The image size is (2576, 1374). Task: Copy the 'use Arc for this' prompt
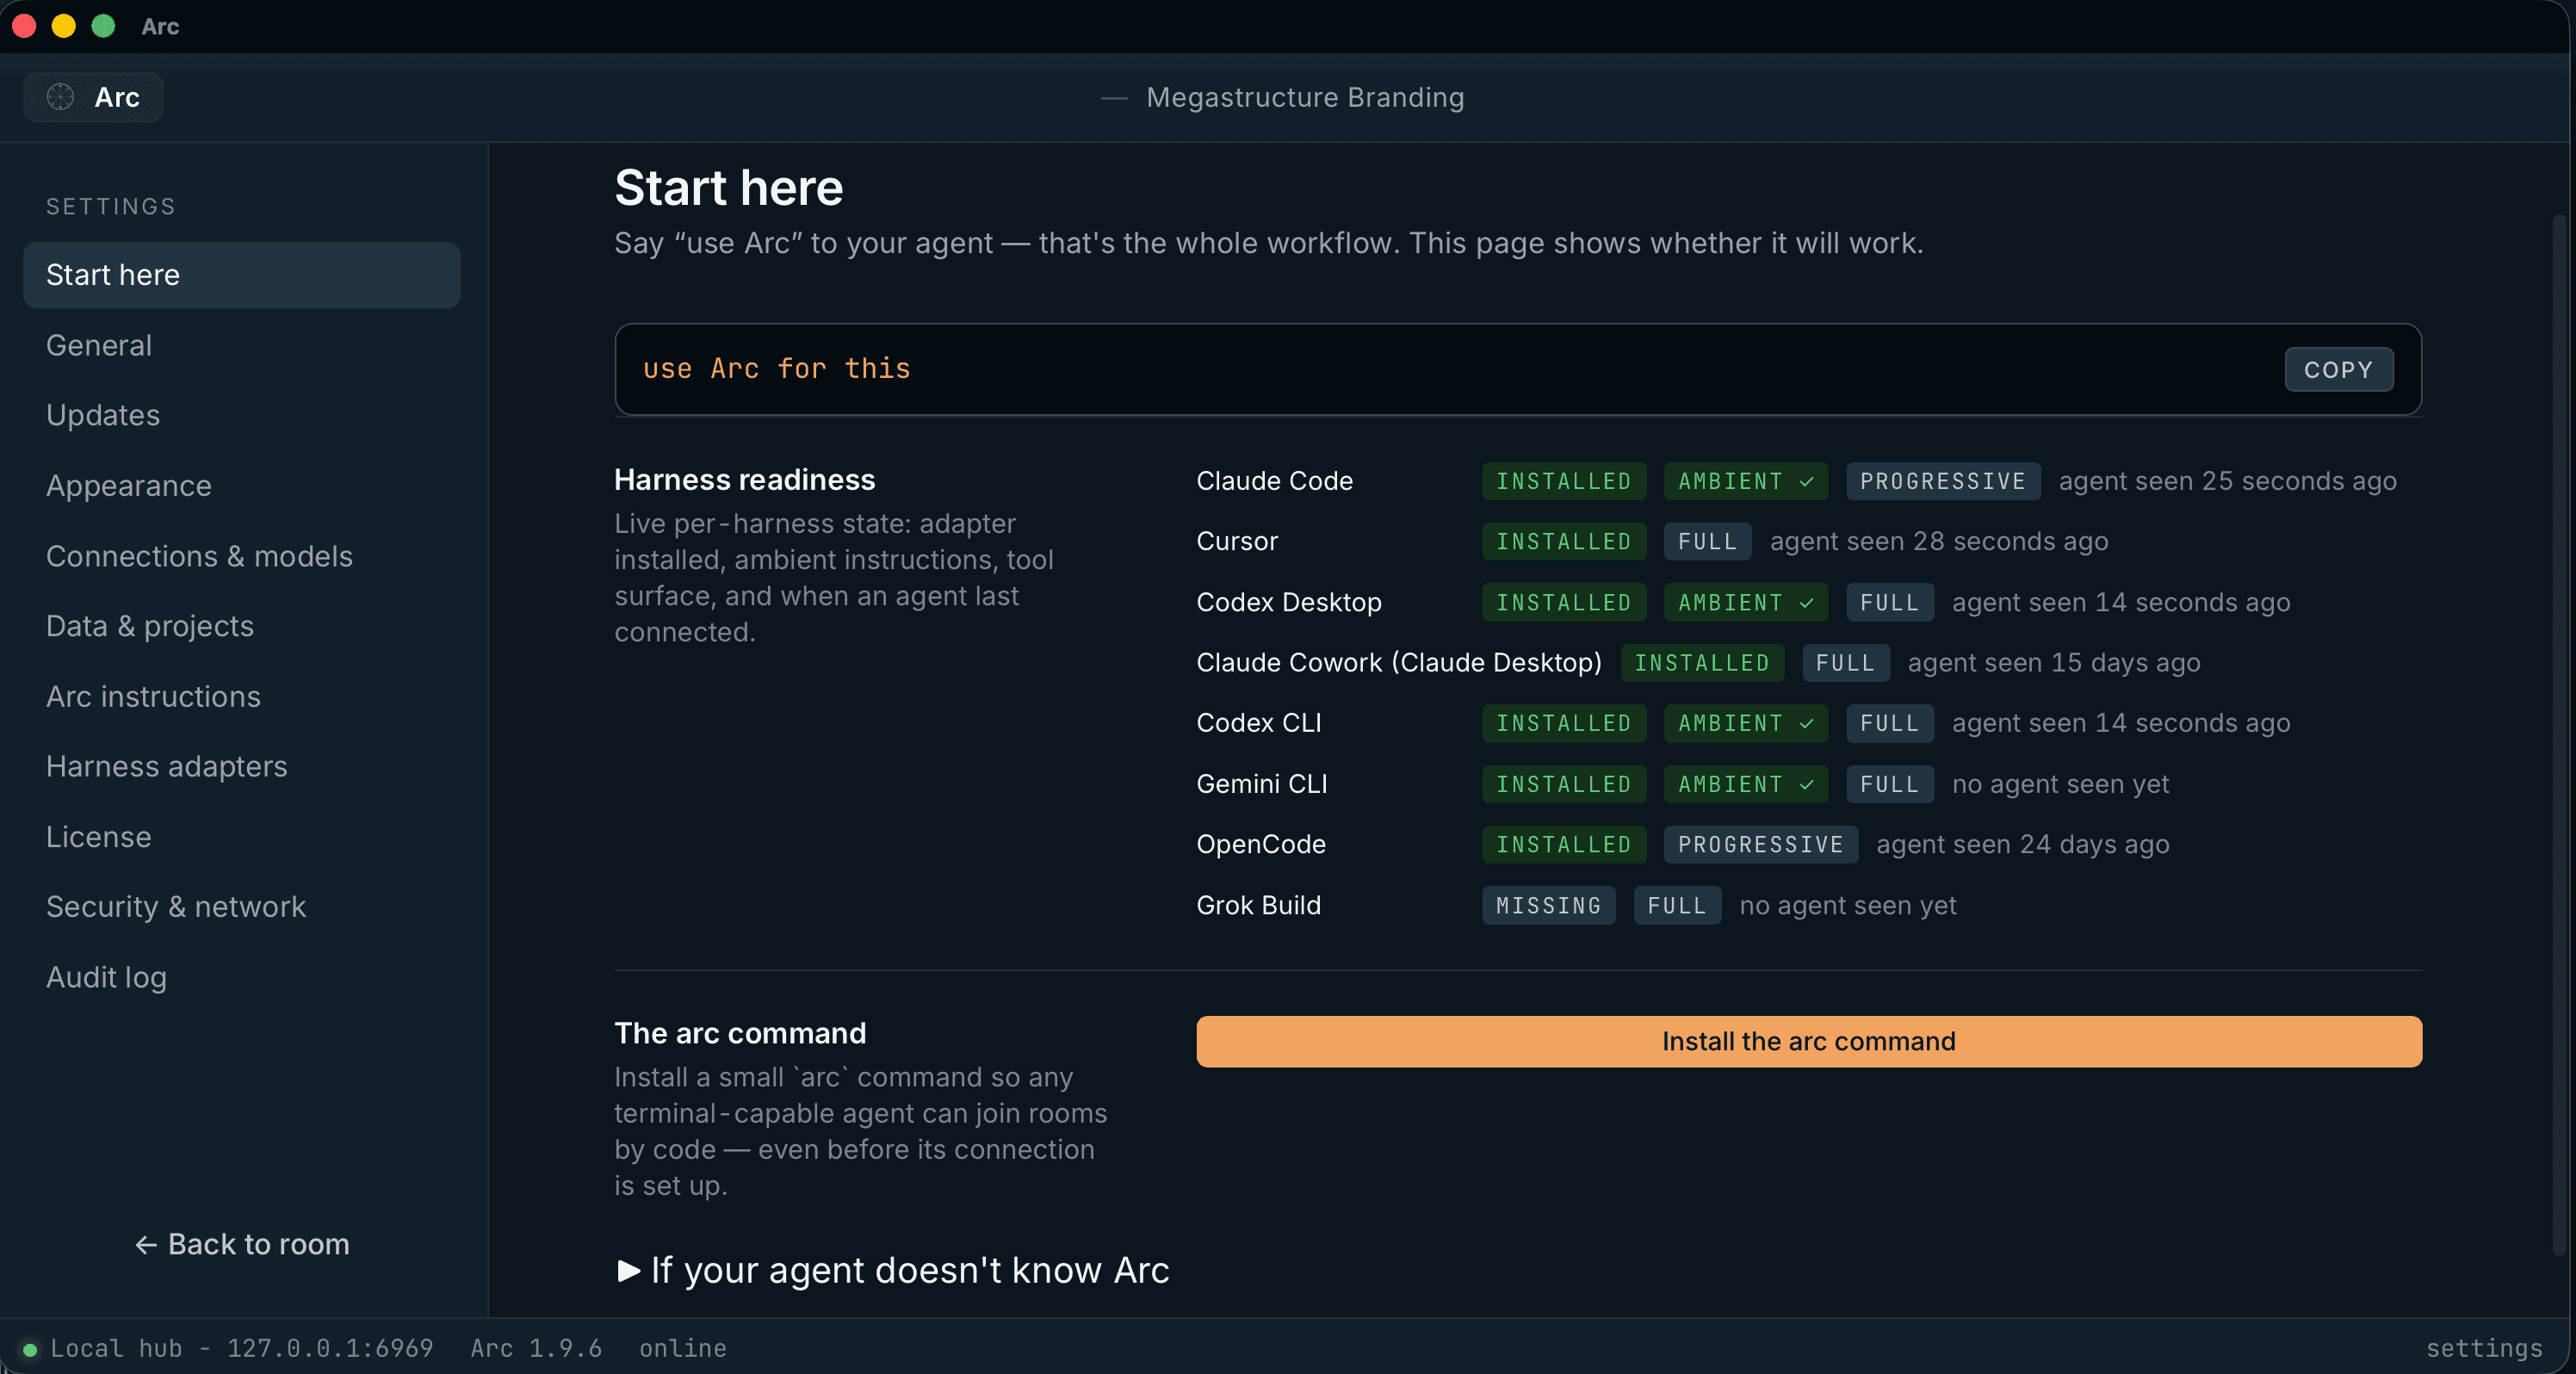[2338, 370]
